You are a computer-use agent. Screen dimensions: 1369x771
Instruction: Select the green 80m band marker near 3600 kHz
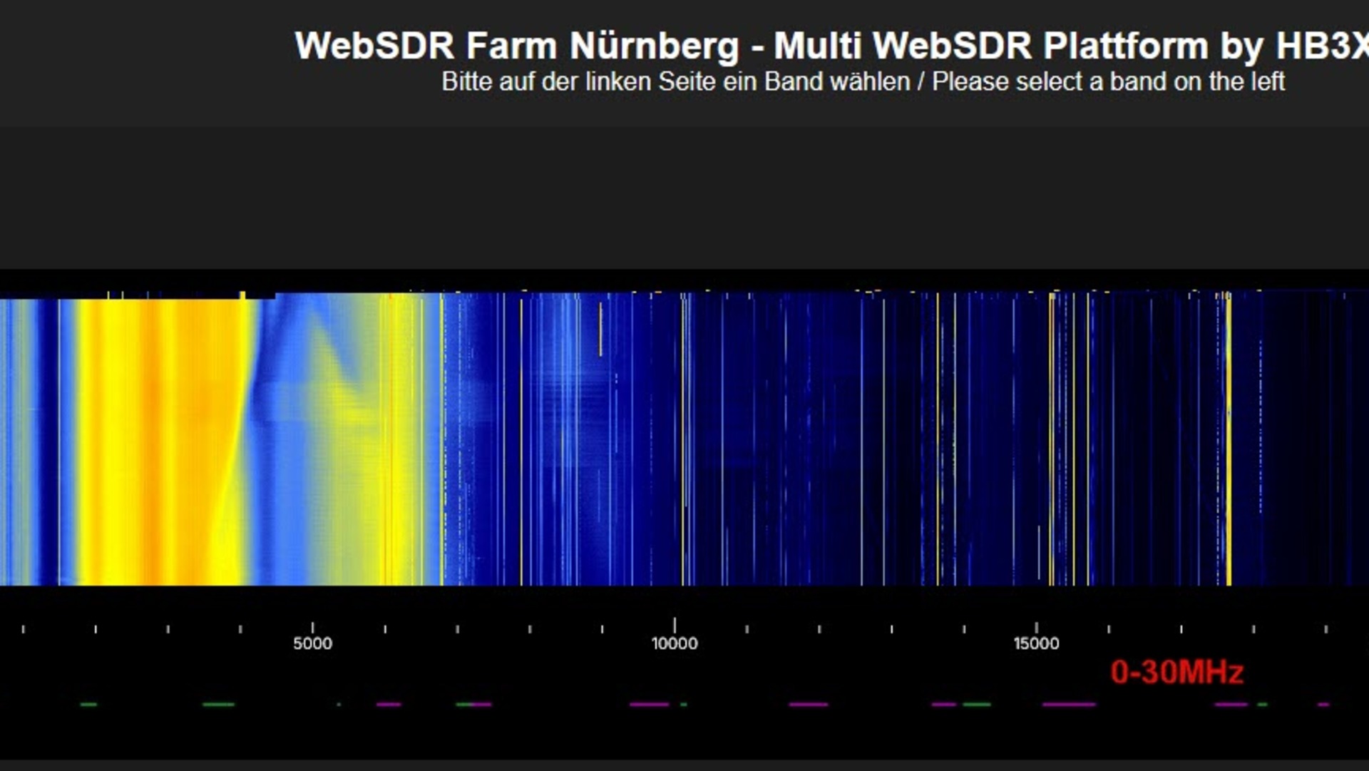(x=218, y=705)
